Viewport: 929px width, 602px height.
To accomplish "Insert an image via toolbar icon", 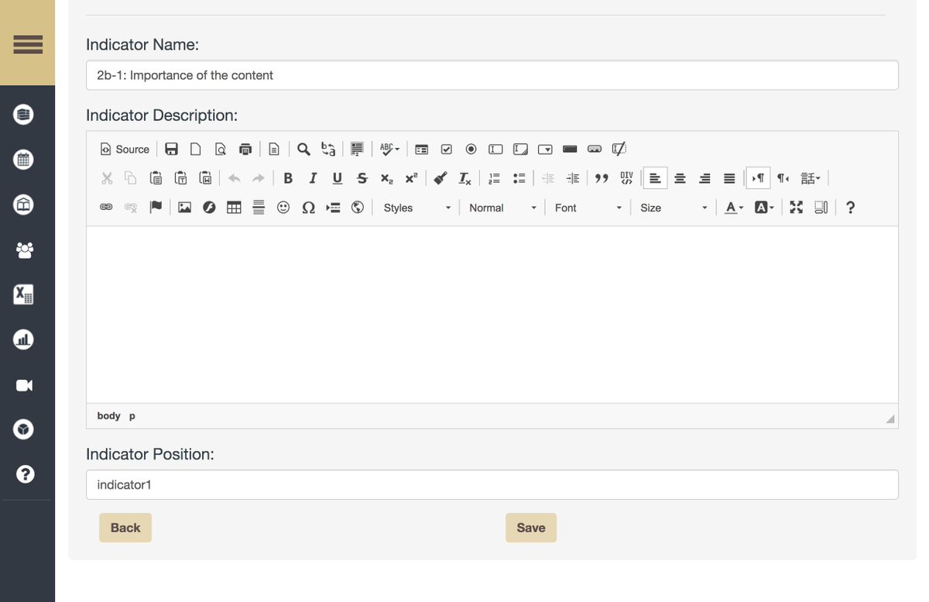I will (184, 208).
